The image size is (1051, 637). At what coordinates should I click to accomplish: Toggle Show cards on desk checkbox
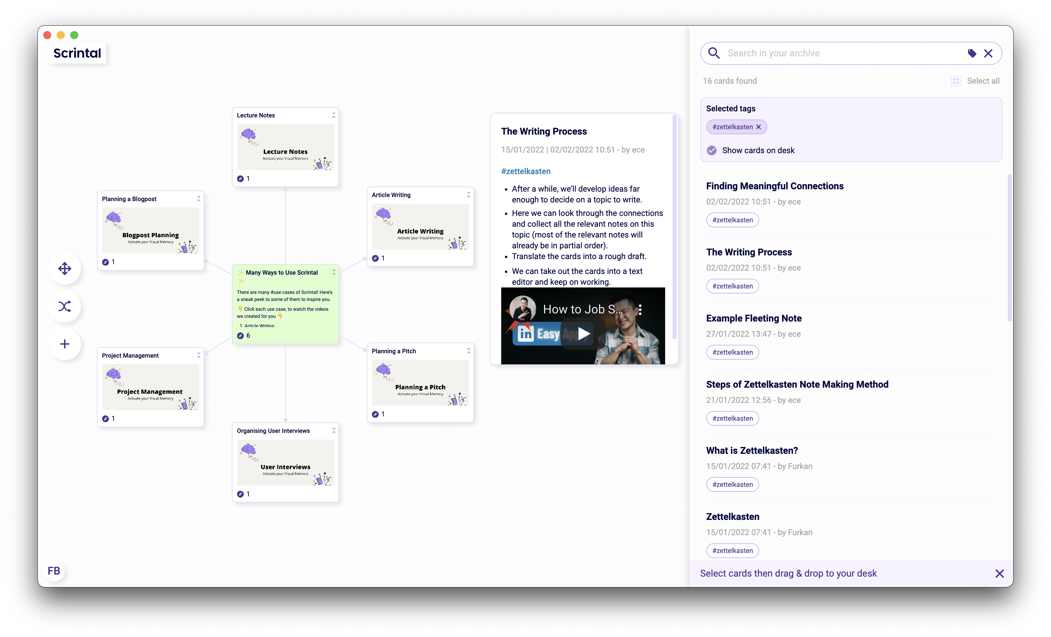tap(711, 150)
